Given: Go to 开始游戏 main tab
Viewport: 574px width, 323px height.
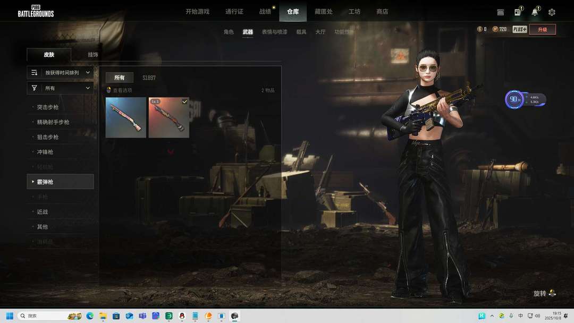Looking at the screenshot, I should (197, 12).
